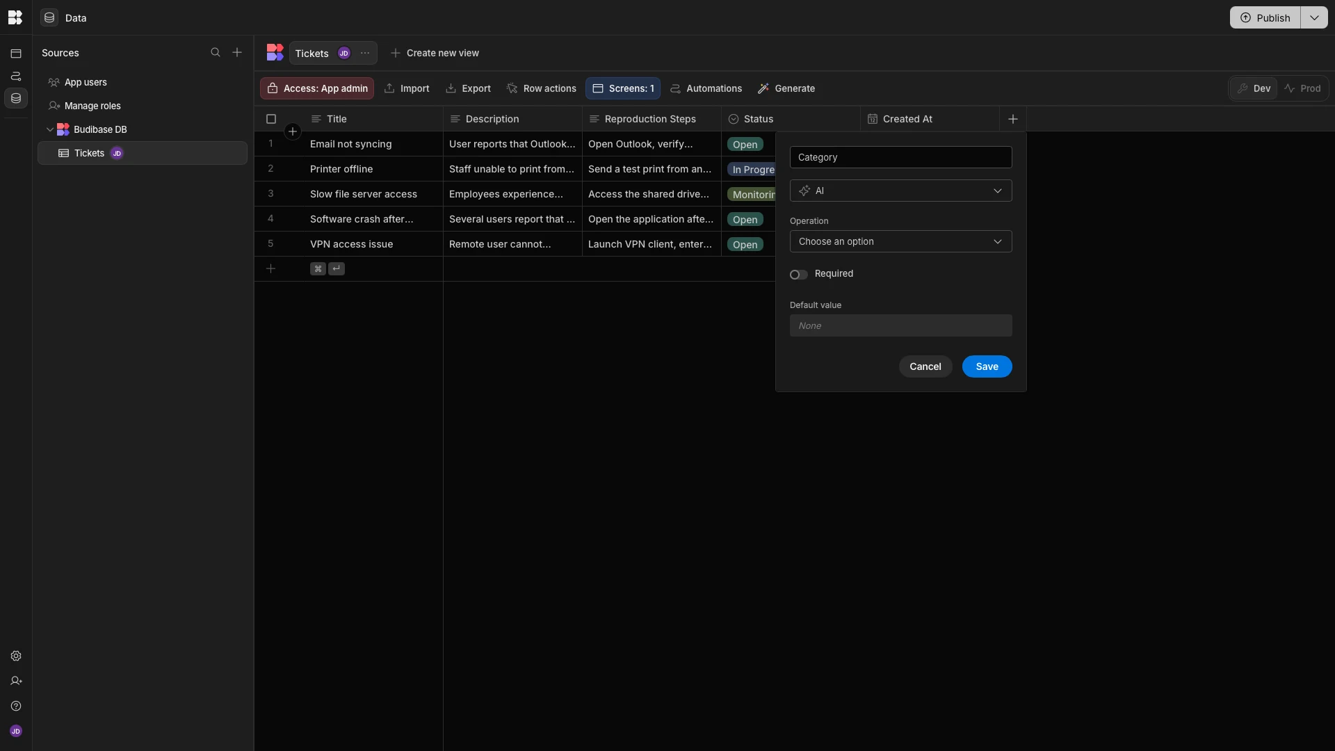Click the search sources magnifier icon
1335x751 pixels.
pyautogui.click(x=216, y=53)
